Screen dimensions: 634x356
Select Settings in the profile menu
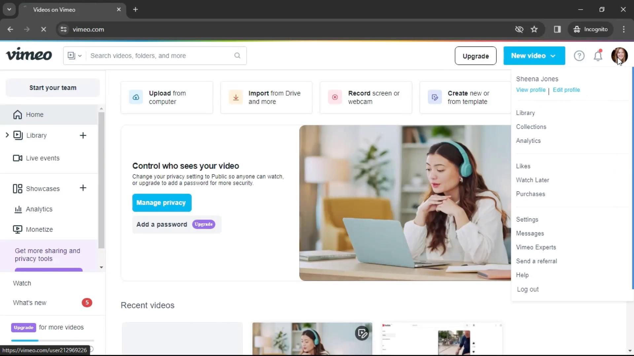527,220
